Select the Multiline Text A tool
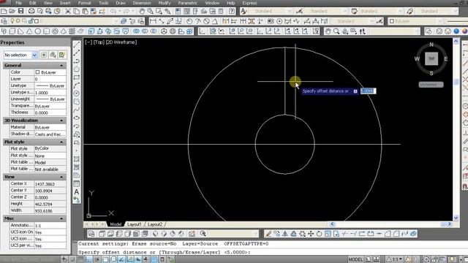Viewport: 468px width, 263px height. 76,191
